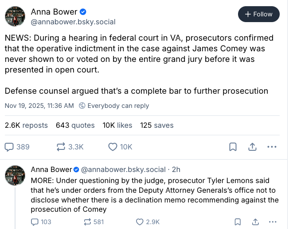Image resolution: width=289 pixels, height=229 pixels.
Task: View the 2.6K reposts list
Action: coord(26,125)
